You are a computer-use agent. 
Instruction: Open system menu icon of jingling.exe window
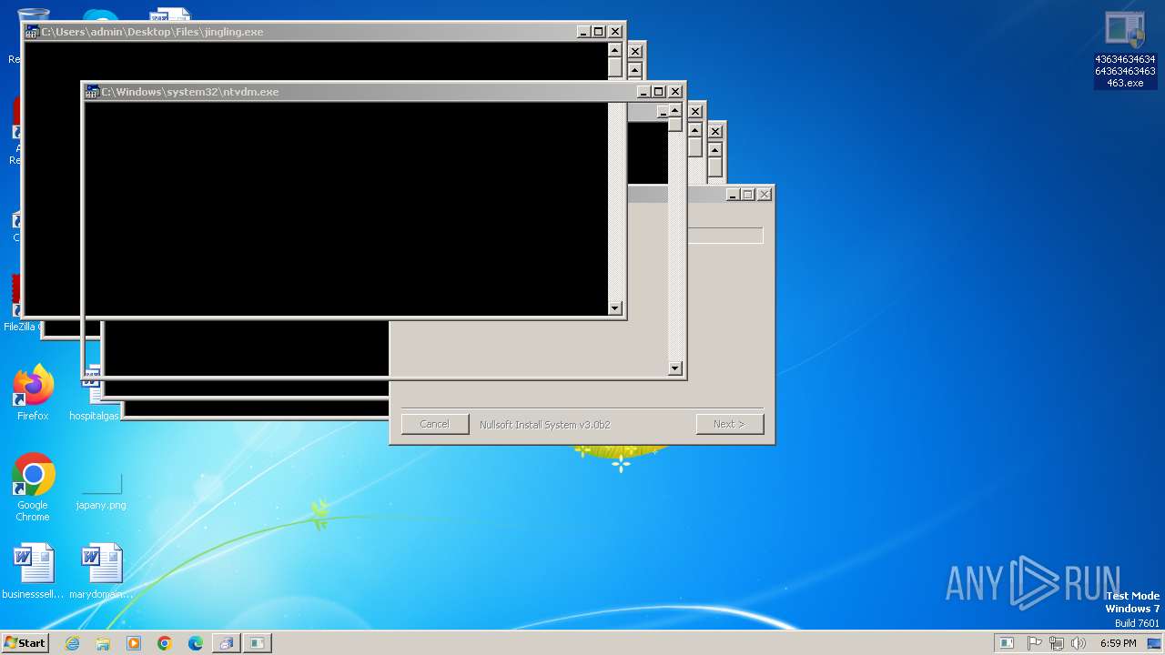pos(32,32)
